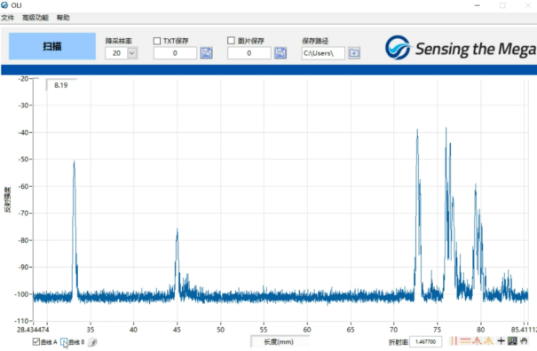Click the TXT save floppy disk icon
Screen dimensions: 537x351
click(x=206, y=53)
